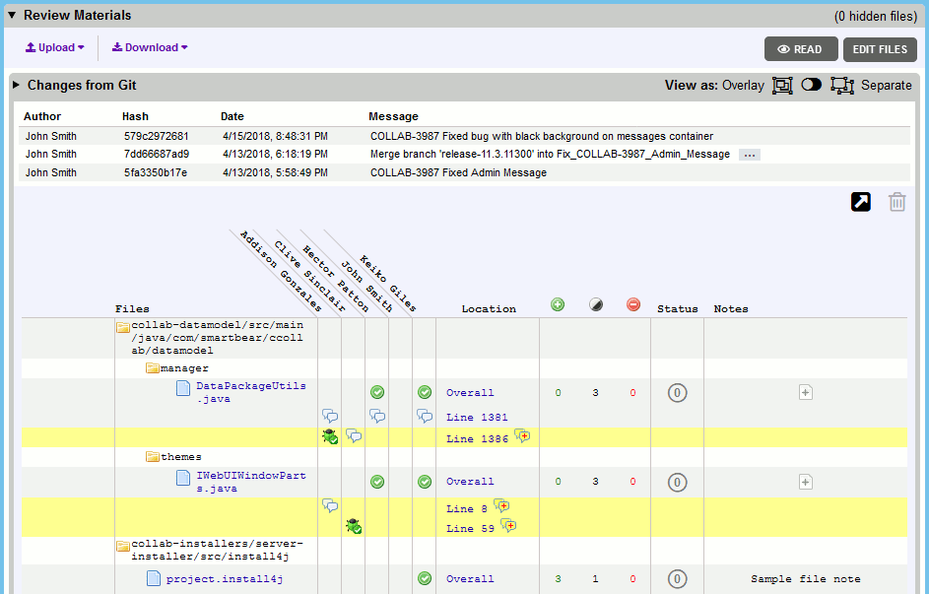
Task: Click the READ button
Action: [800, 49]
